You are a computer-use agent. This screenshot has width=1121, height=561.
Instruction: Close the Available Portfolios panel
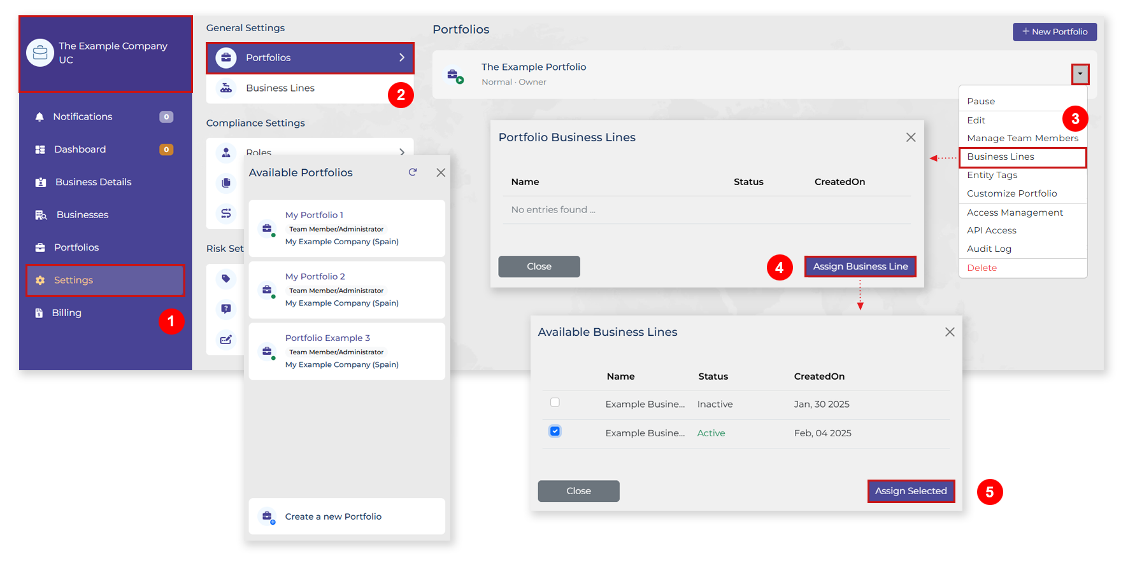[441, 173]
